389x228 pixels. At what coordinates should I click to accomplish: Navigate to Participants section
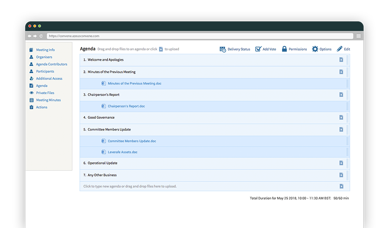pyautogui.click(x=45, y=71)
